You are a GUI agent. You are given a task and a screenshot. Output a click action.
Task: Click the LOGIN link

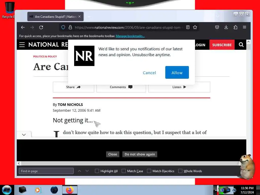(200, 45)
